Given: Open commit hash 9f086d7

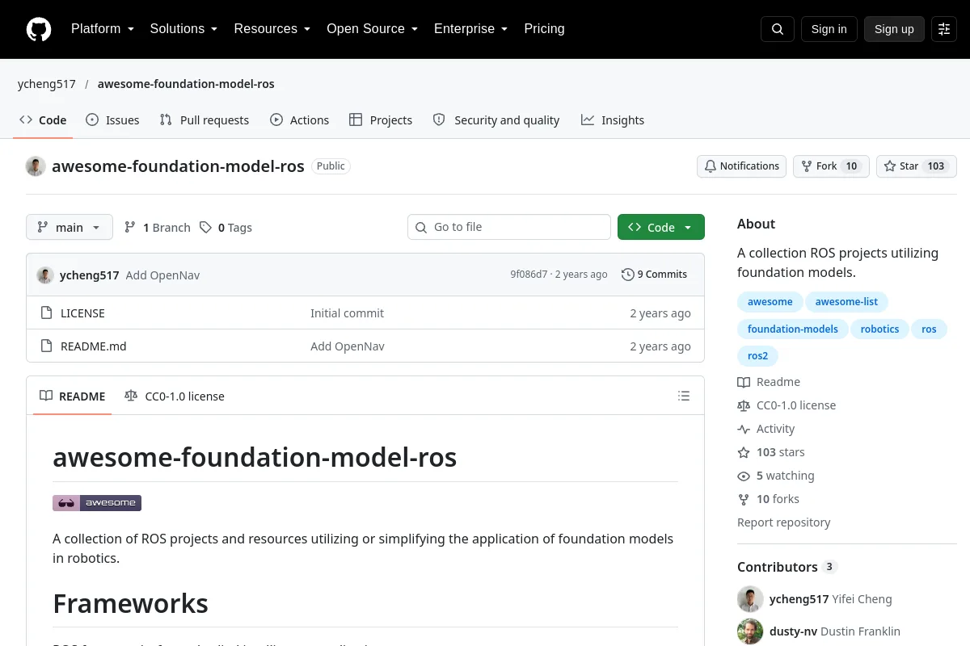Looking at the screenshot, I should (529, 275).
